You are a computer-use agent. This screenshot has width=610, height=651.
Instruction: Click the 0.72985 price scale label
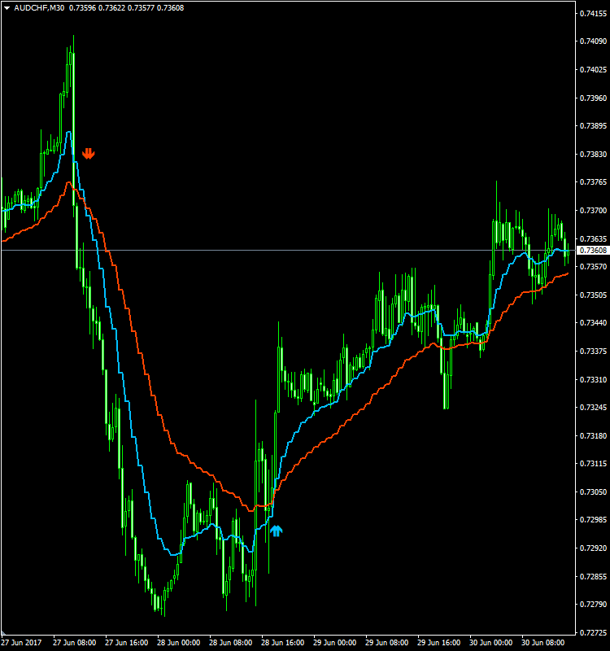[x=593, y=520]
